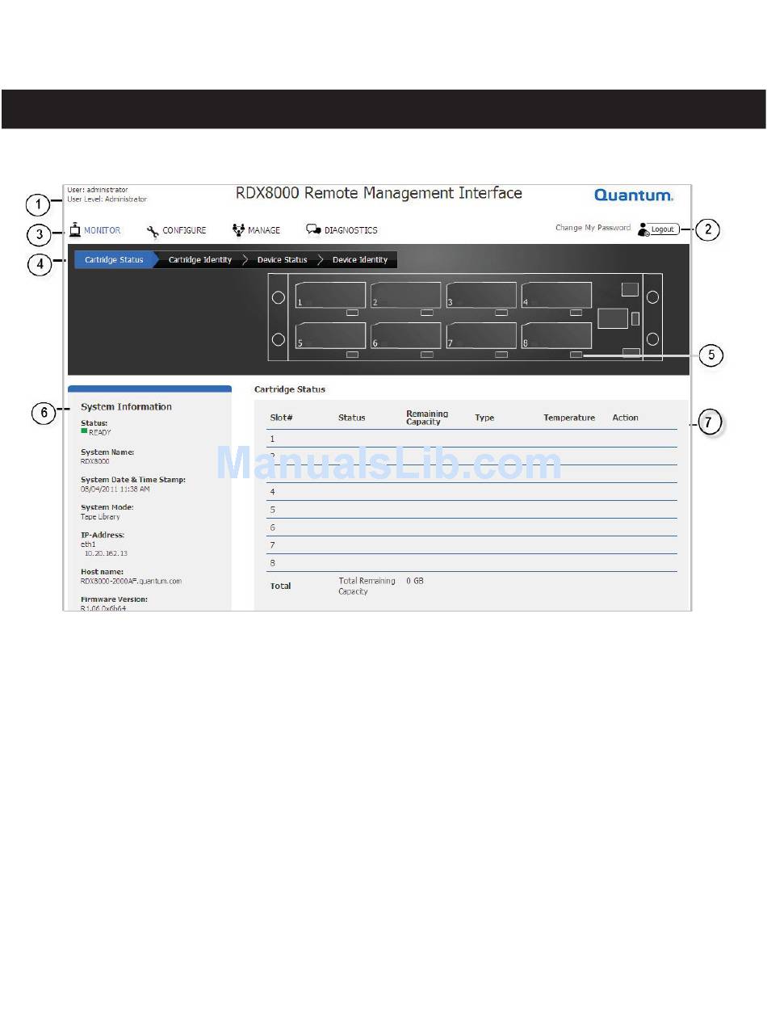The height and width of the screenshot is (1013, 767).
Task: Click the Status column header
Action: click(x=351, y=418)
